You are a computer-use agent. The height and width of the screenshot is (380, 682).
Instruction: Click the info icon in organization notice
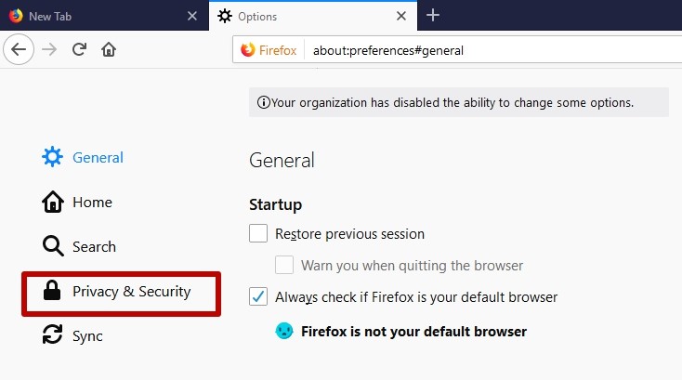pos(264,102)
